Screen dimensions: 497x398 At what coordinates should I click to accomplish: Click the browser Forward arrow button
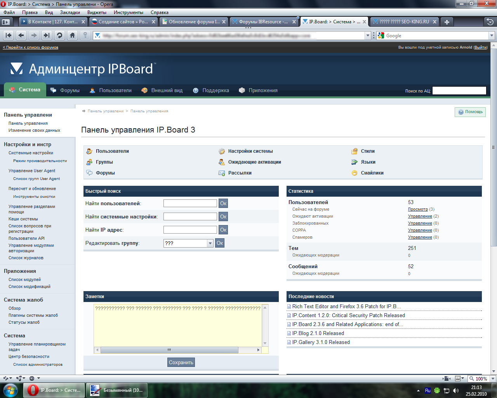[34, 35]
